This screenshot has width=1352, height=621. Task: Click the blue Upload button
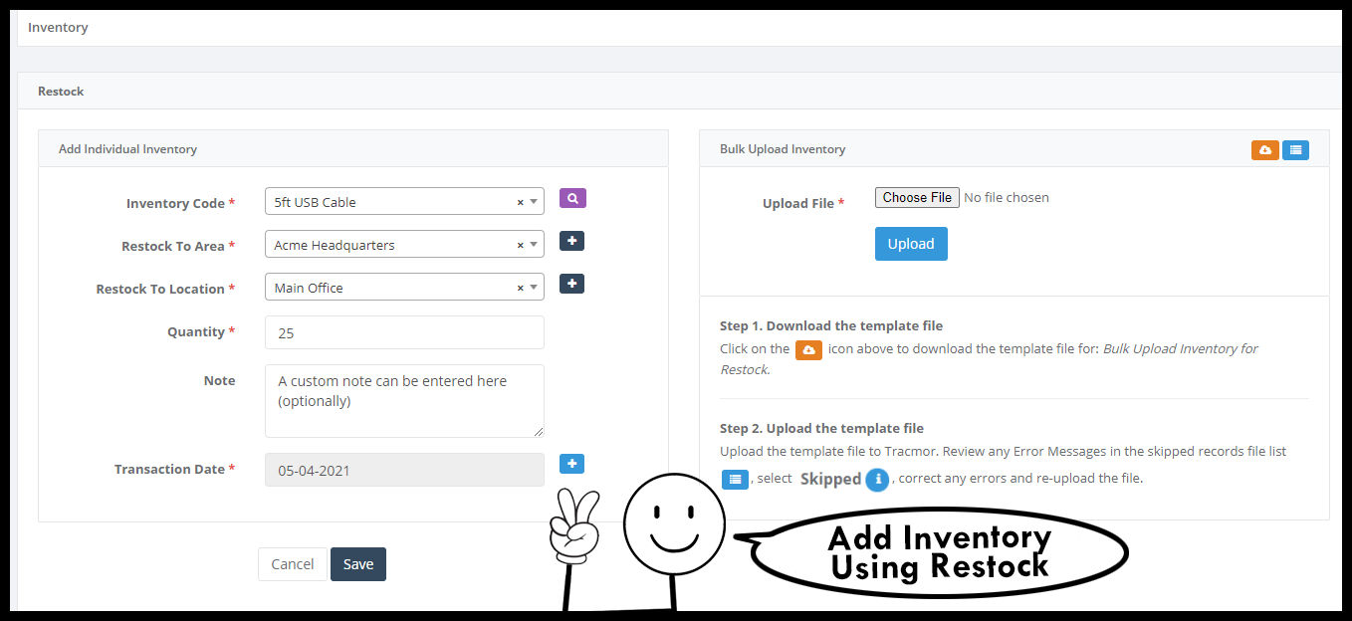tap(911, 244)
